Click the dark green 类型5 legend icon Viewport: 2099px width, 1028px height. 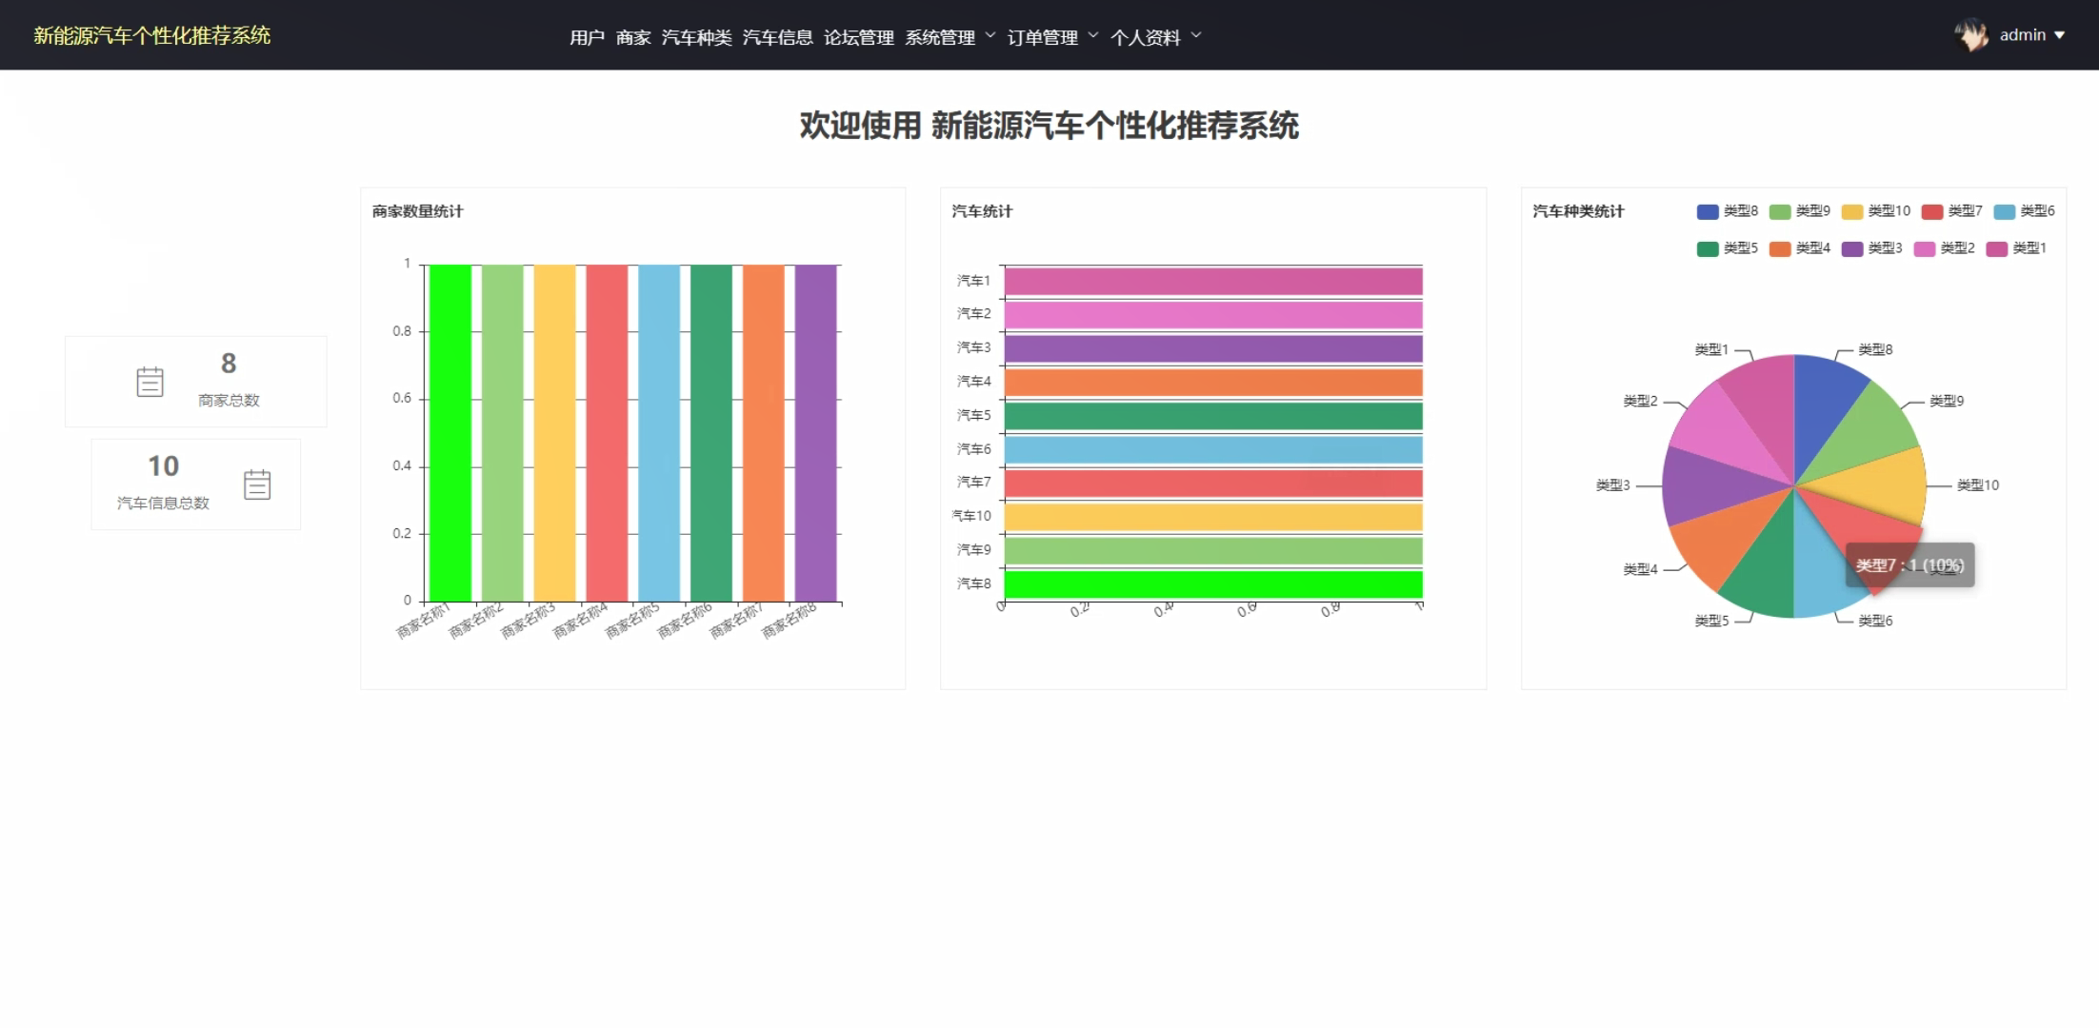pyautogui.click(x=1706, y=247)
